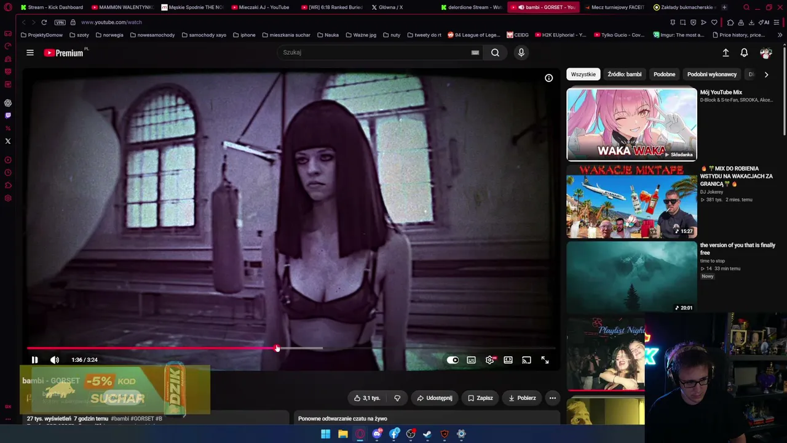Open the iphone bookmarks folder
Screen dimensions: 787x443
244,35
